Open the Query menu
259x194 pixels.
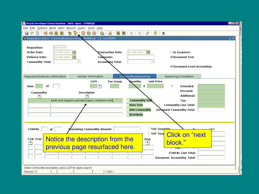(81, 28)
